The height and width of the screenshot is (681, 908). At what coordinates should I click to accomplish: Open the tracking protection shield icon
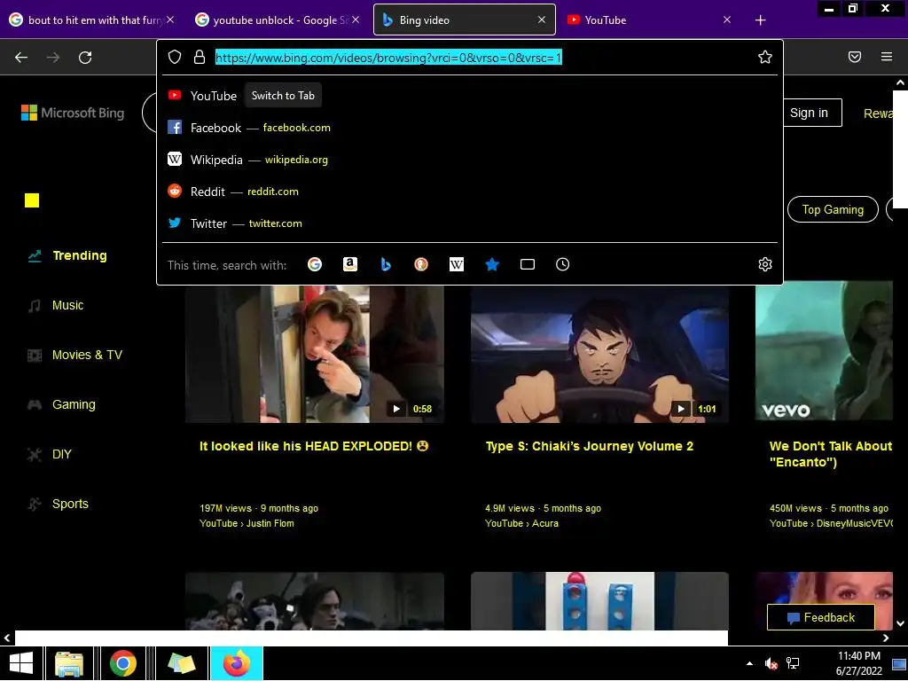click(175, 57)
